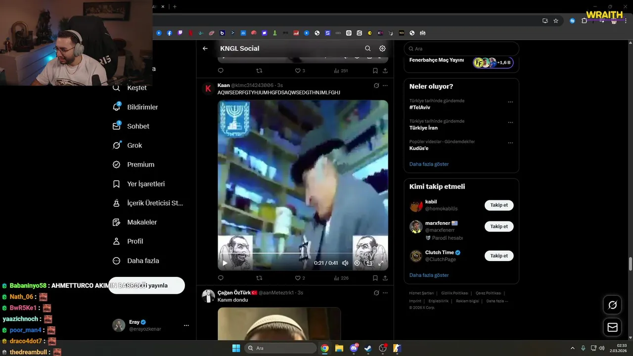This screenshot has width=633, height=356.
Task: Open Makaleler articles
Action: coord(135,222)
